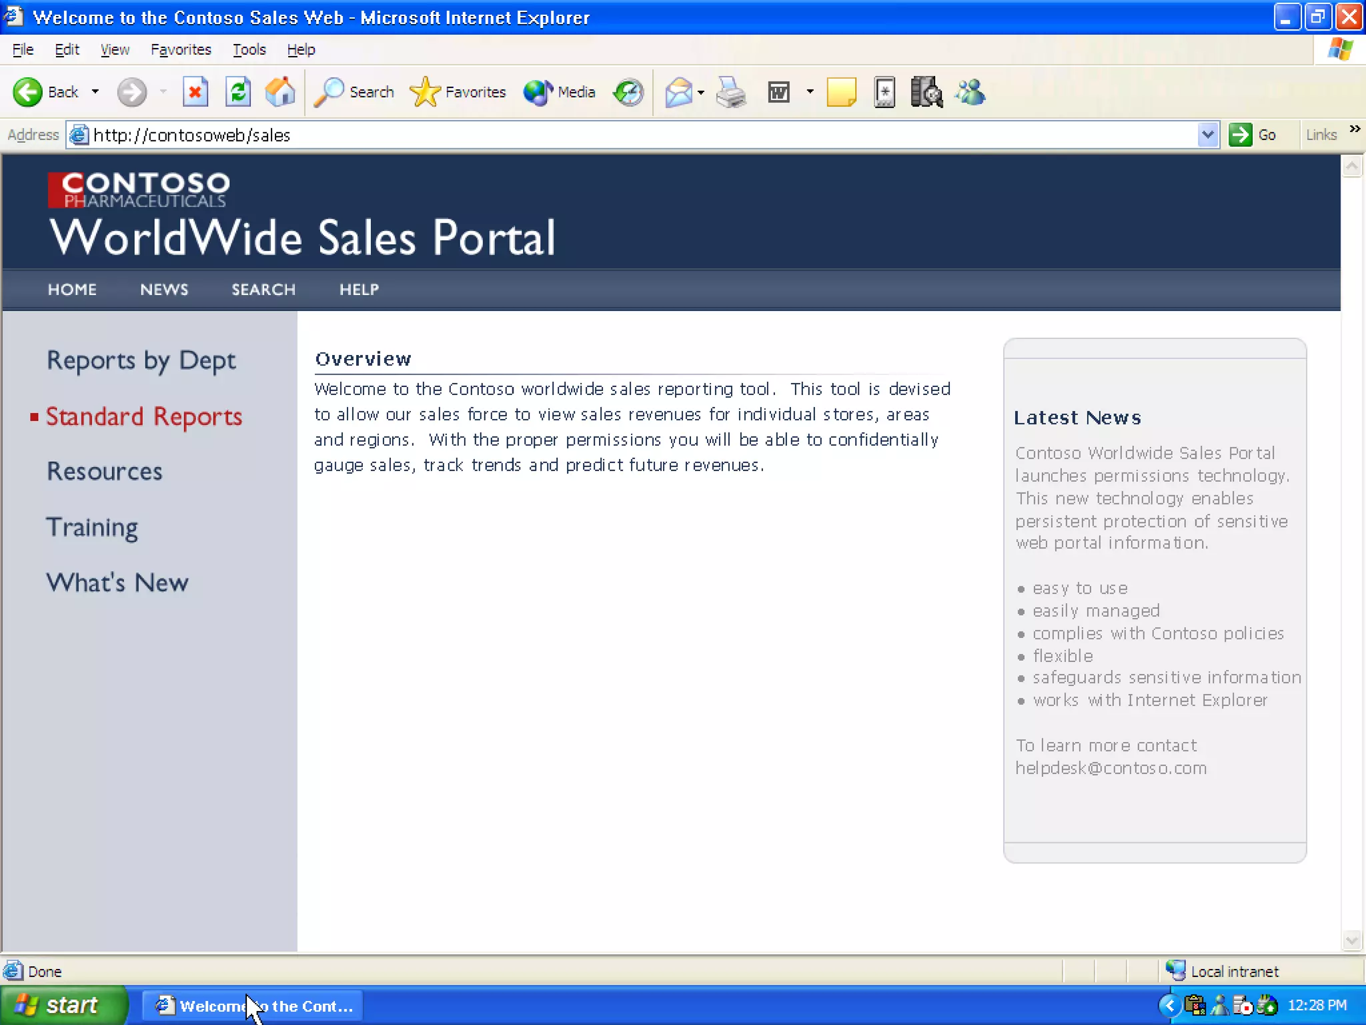Click the Research books icon
Screen dimensions: 1366x1025
926,92
